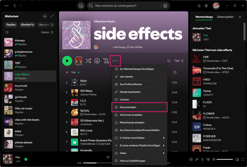Click the plus icon in Bibliothek
This screenshot has height=167, width=247.
click(45, 16)
